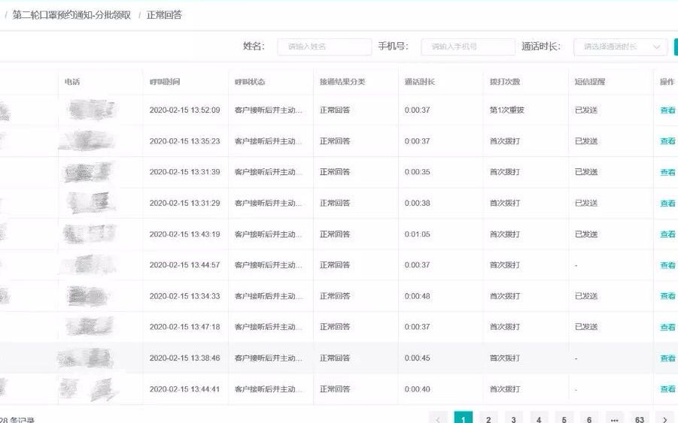Open the 通话时长 duration dropdown

pos(620,47)
